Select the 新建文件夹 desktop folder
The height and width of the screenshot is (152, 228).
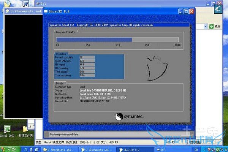(25, 131)
